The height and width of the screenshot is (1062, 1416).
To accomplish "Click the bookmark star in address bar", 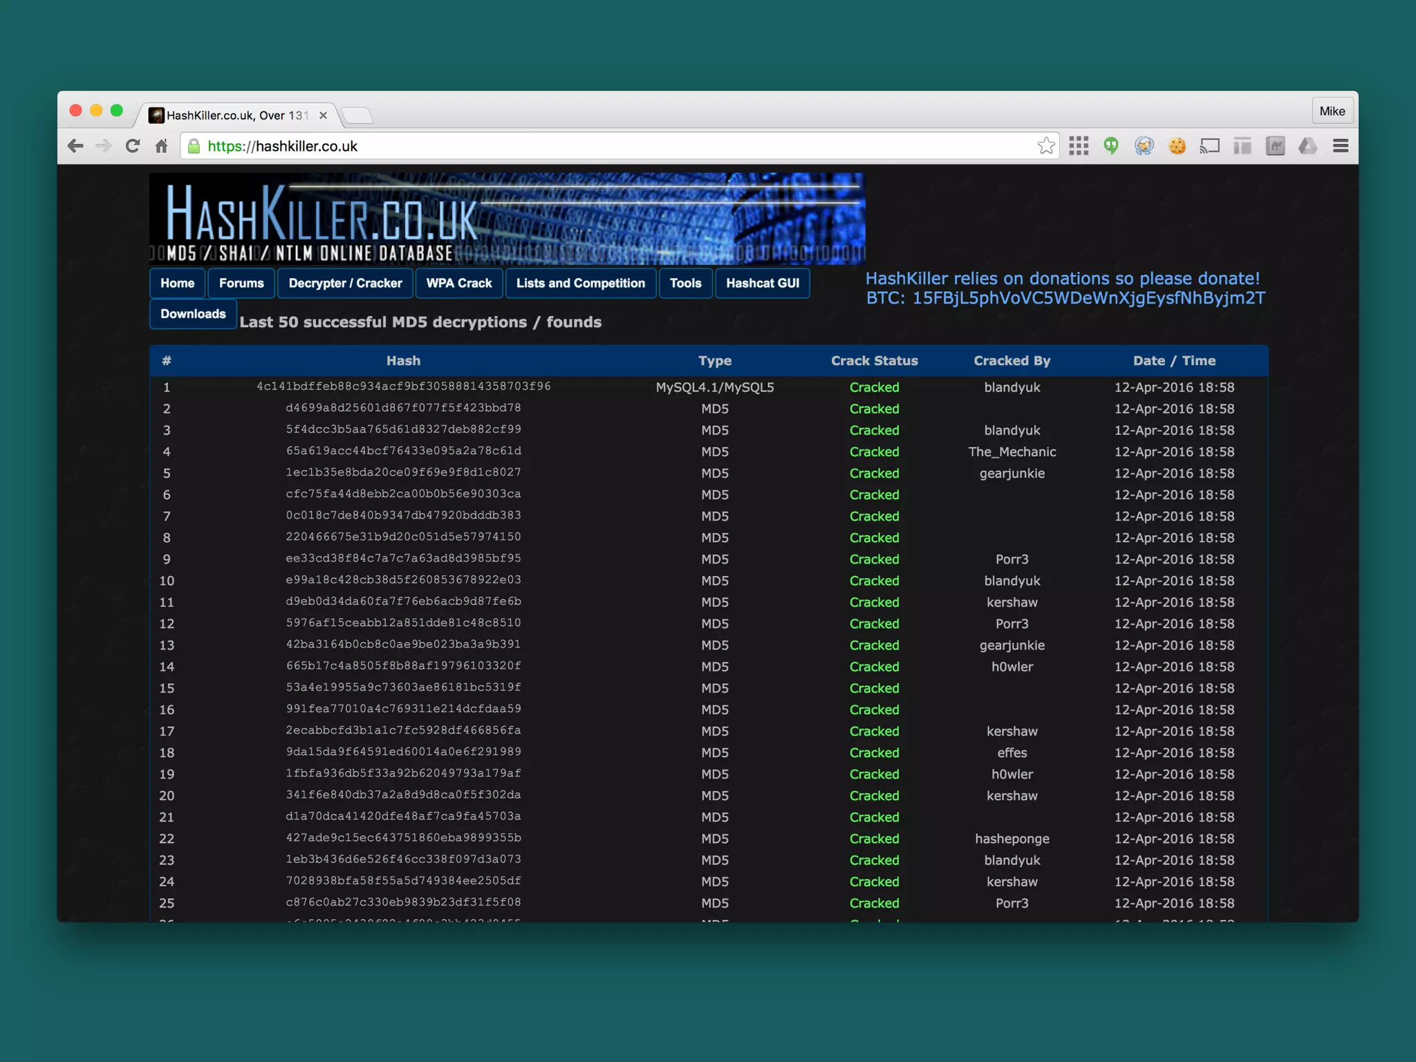I will (x=1045, y=146).
